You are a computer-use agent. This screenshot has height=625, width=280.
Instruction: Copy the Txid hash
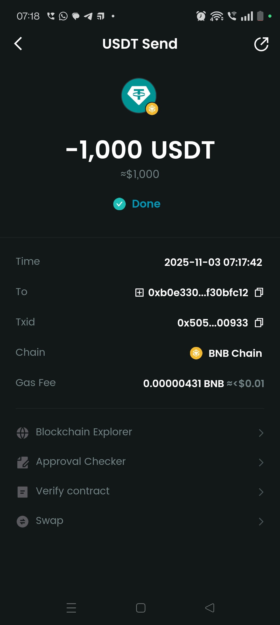[x=259, y=323]
